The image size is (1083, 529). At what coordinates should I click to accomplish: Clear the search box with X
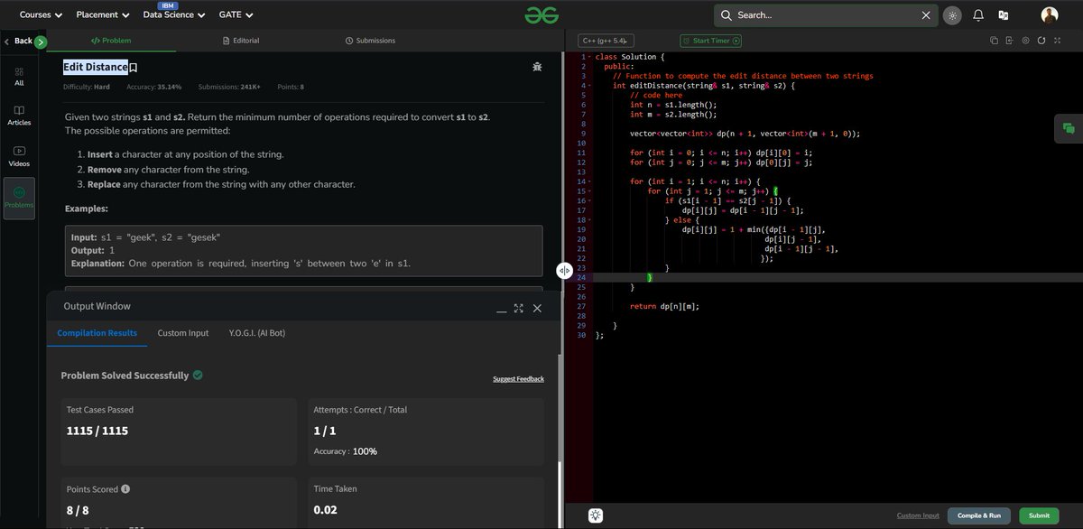[926, 15]
